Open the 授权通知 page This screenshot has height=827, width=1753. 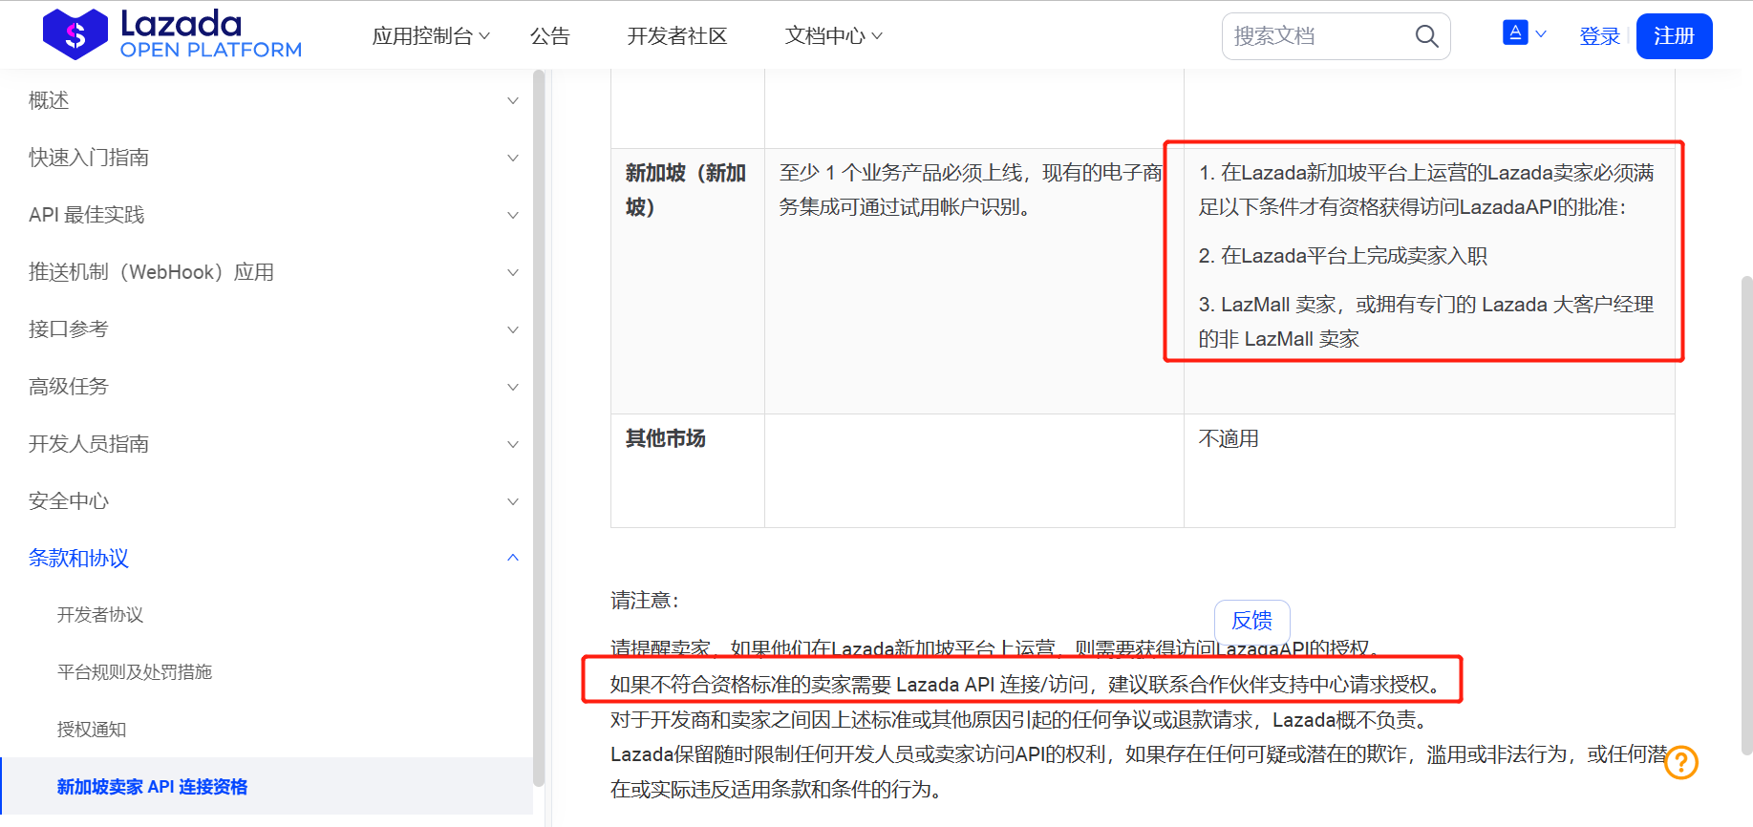(x=92, y=730)
